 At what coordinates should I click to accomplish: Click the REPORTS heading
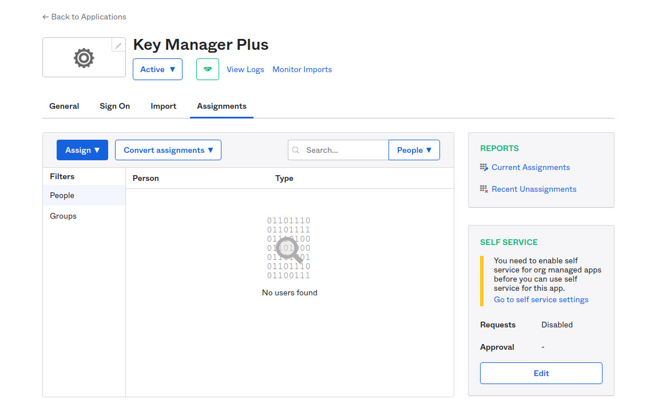point(500,148)
